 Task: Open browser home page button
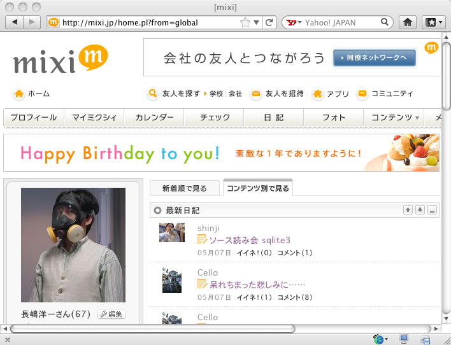tap(407, 22)
